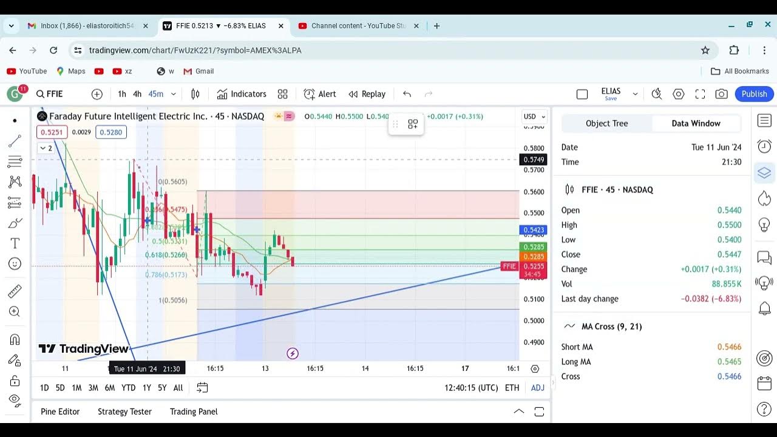Select the cursor dot tool
Screen dimensions: 777x437
(15, 121)
